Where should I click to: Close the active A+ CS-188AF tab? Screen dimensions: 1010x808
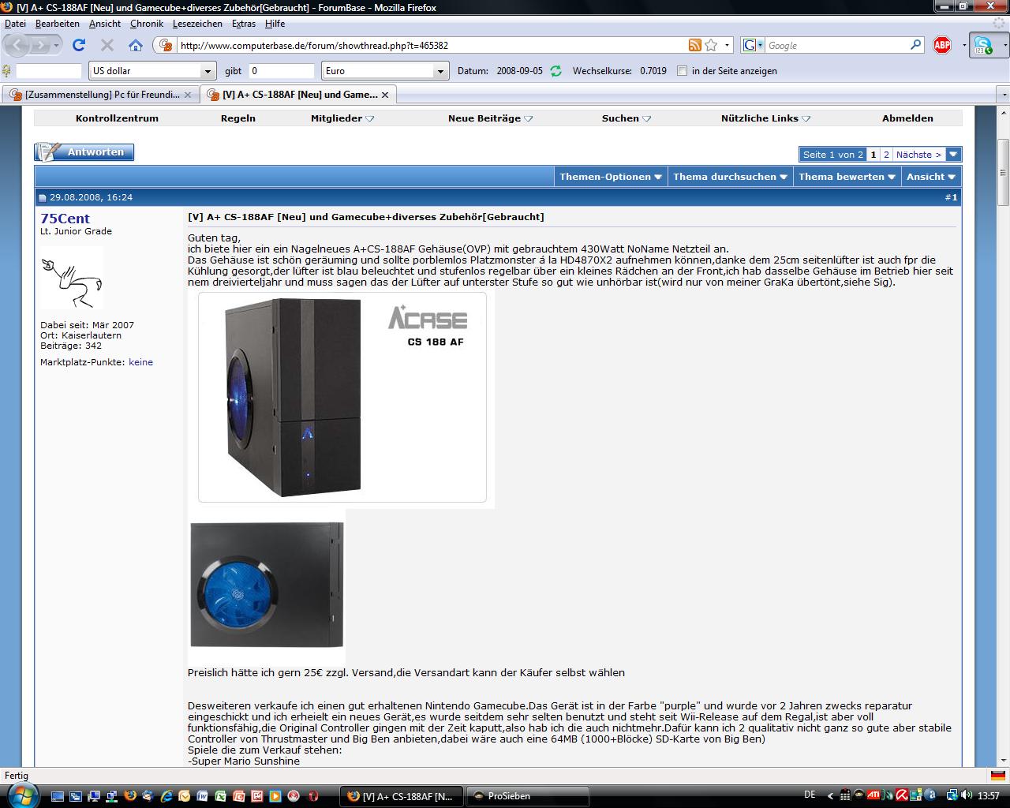385,95
